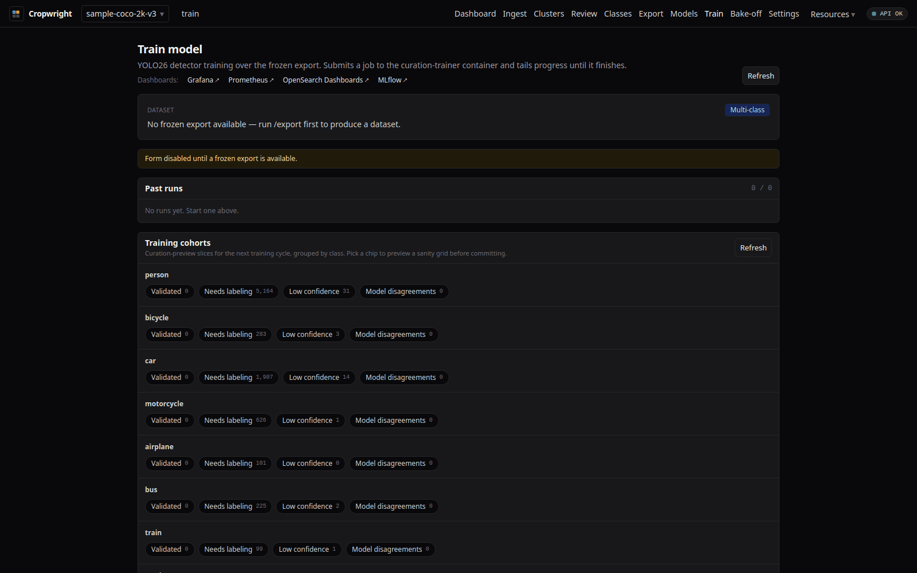Image resolution: width=917 pixels, height=573 pixels.
Task: Select the Train nav item
Action: click(x=714, y=14)
